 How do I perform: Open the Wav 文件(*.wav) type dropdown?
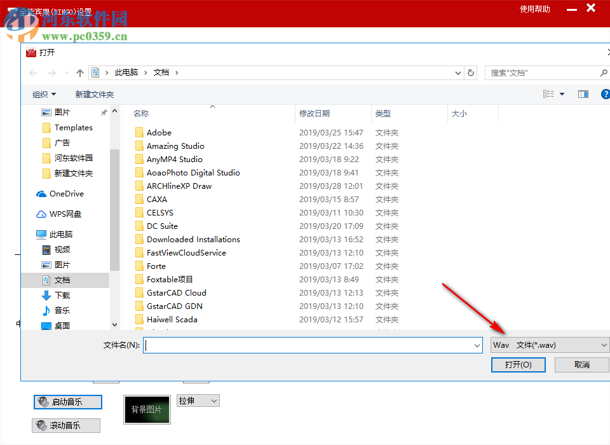[550, 345]
